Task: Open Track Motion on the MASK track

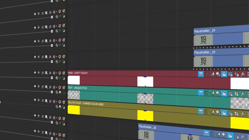Action: [46, 73]
